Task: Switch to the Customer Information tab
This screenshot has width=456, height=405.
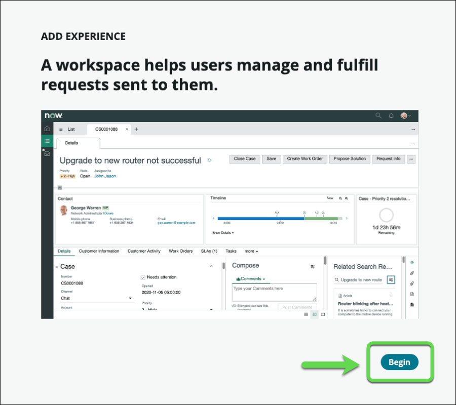Action: (99, 251)
